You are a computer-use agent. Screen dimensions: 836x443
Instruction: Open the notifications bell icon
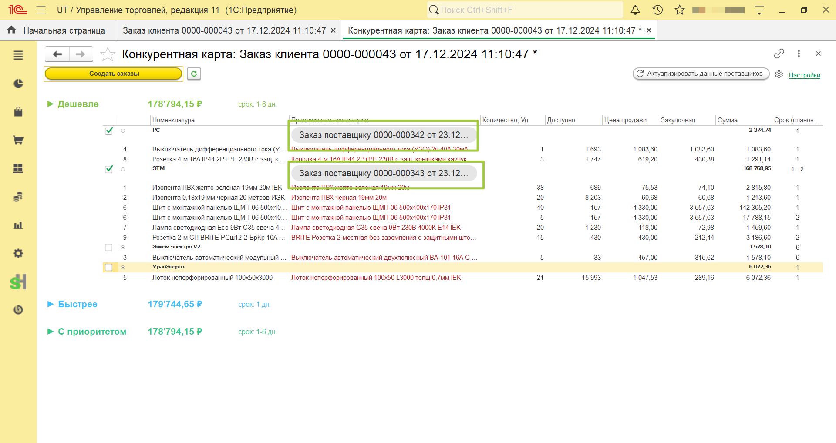click(x=635, y=10)
